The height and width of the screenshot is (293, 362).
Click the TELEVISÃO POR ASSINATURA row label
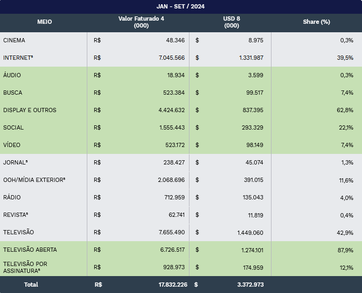point(25,267)
